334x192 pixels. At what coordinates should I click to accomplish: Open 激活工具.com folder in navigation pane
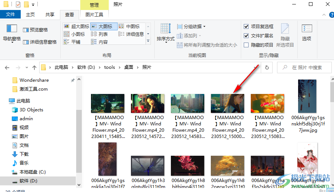pos(30,89)
